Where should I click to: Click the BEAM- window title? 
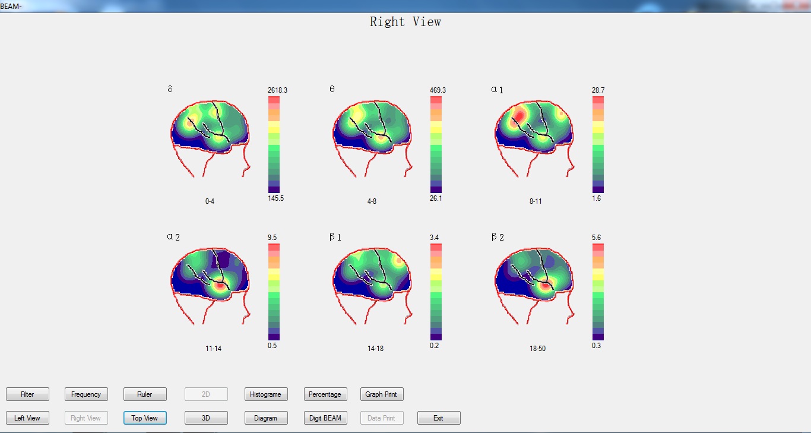[x=11, y=5]
